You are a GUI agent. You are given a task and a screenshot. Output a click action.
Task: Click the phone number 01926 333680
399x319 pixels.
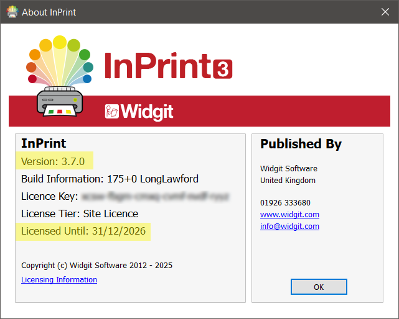[285, 203]
